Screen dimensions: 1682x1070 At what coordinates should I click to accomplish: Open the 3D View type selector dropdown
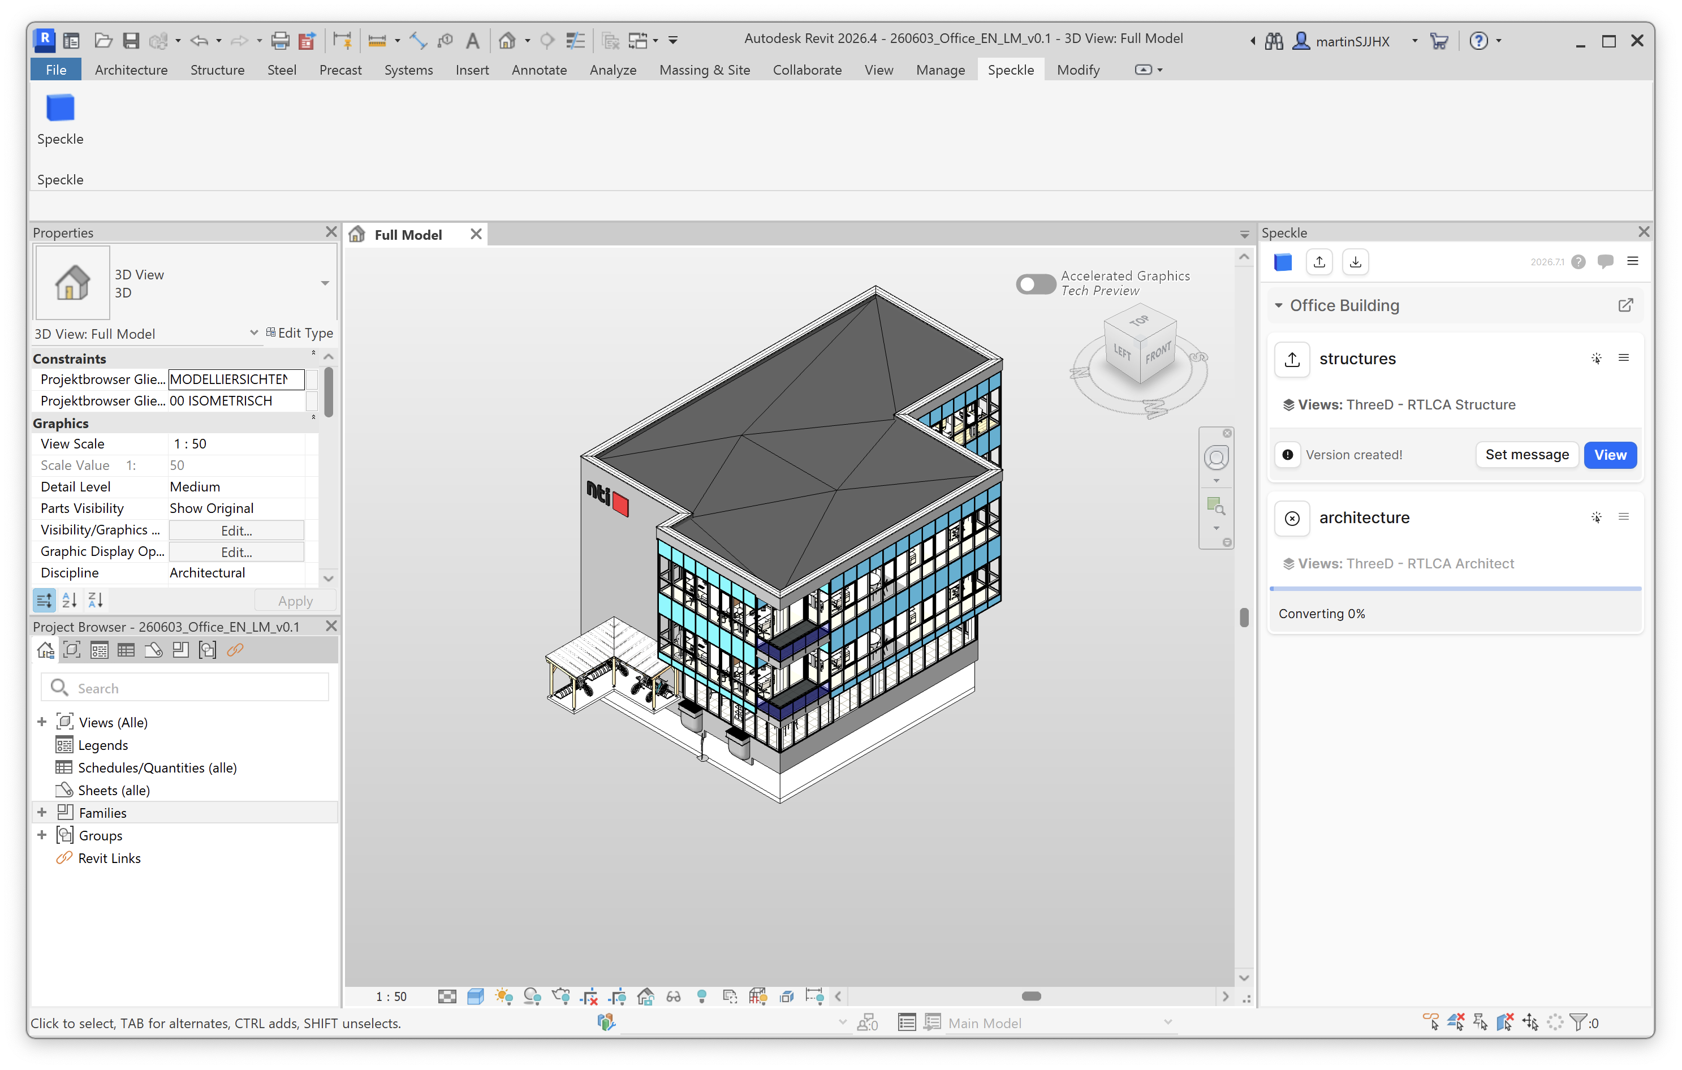pyautogui.click(x=325, y=283)
